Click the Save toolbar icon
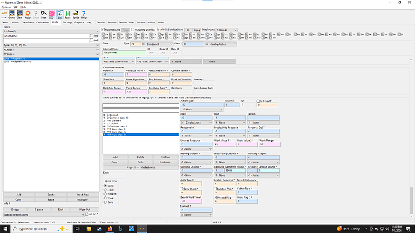The width and height of the screenshot is (415, 233). click(x=20, y=14)
